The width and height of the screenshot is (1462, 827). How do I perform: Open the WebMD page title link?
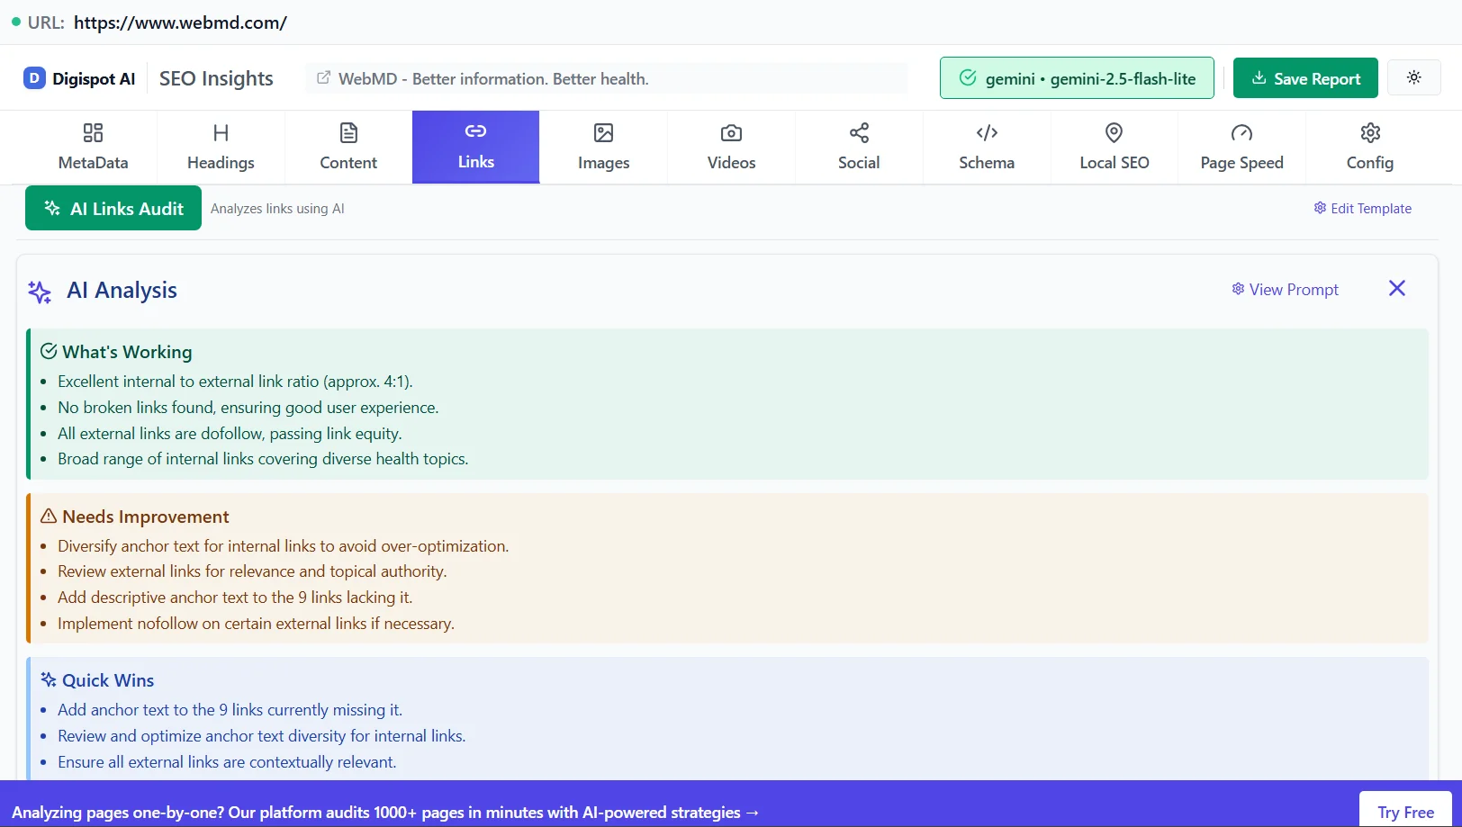(x=493, y=79)
